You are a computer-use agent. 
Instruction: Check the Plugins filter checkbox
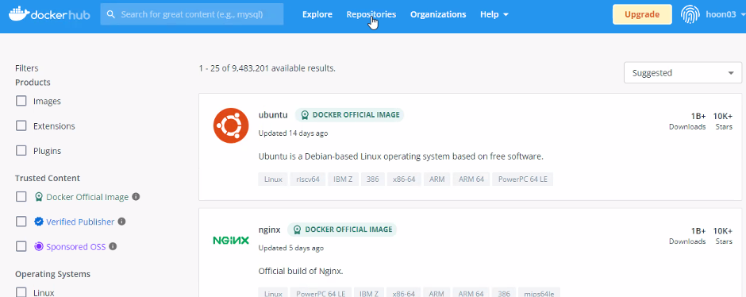(x=21, y=150)
